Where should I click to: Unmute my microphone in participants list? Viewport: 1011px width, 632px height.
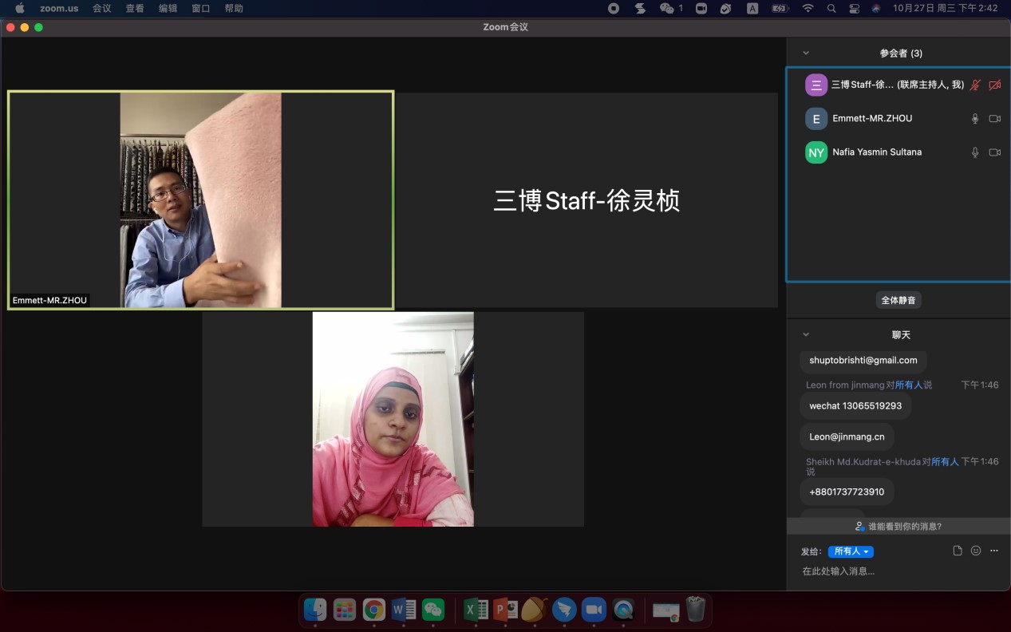pos(974,85)
